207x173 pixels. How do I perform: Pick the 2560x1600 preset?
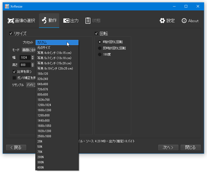coord(57,136)
